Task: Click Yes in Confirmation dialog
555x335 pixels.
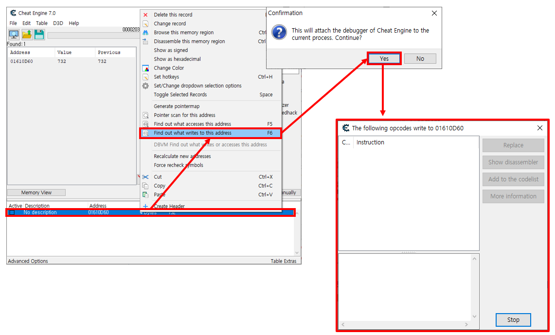Action: point(384,59)
